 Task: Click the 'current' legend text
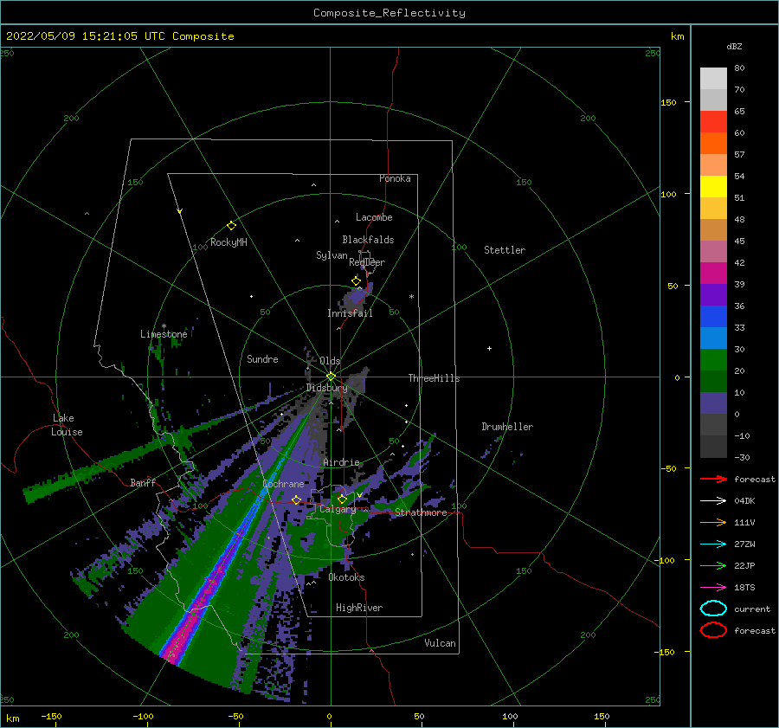[752, 609]
